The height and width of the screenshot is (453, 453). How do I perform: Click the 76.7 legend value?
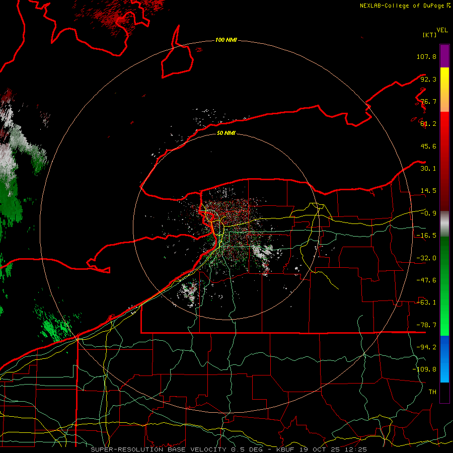pyautogui.click(x=428, y=101)
